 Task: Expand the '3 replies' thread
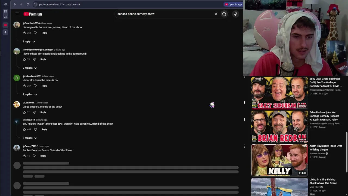click(30, 138)
